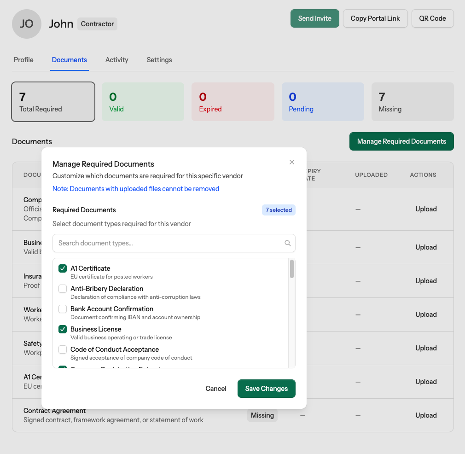Open the Activity tab
The image size is (465, 454).
pos(116,60)
